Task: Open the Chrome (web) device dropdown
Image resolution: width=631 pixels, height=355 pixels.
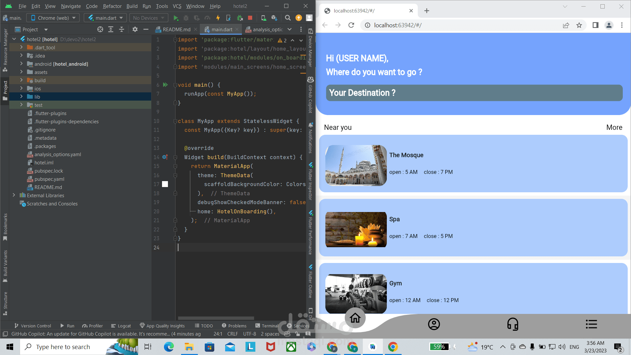Action: 53,18
